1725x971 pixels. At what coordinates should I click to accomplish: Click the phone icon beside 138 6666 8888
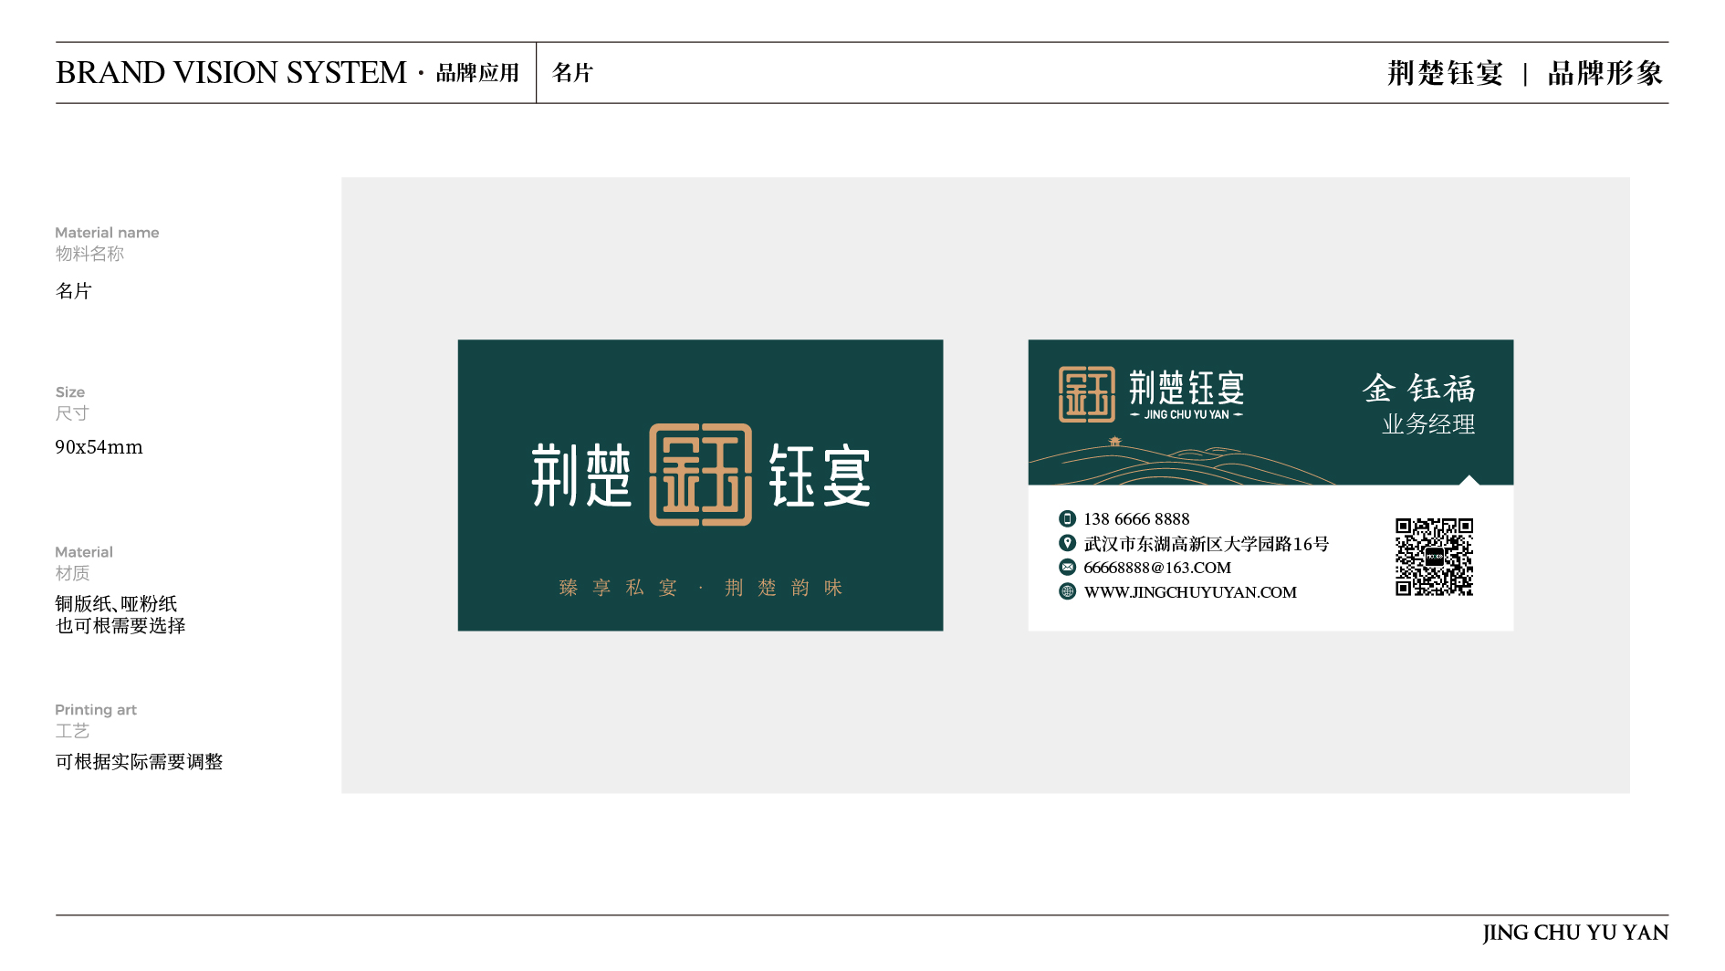(1067, 518)
